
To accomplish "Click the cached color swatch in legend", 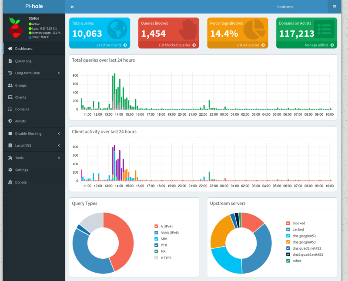I will (288, 229).
